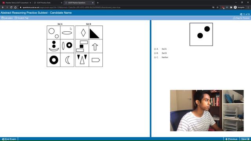The width and height of the screenshot is (251, 141).
Task: Click the Set B label
Action: pos(89,24)
